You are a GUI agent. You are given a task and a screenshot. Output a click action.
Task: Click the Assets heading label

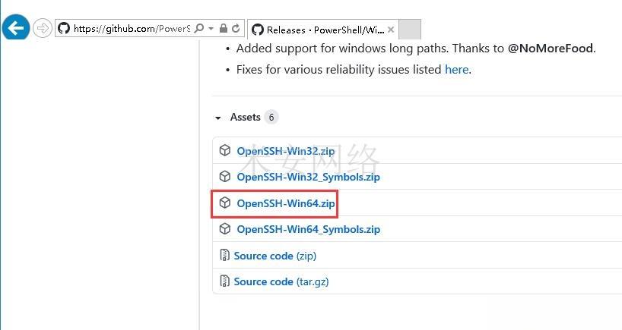(245, 117)
